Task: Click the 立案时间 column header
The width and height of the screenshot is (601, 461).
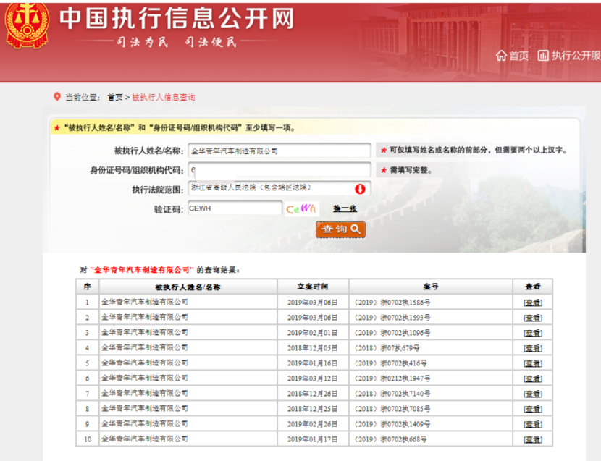Action: coord(313,287)
